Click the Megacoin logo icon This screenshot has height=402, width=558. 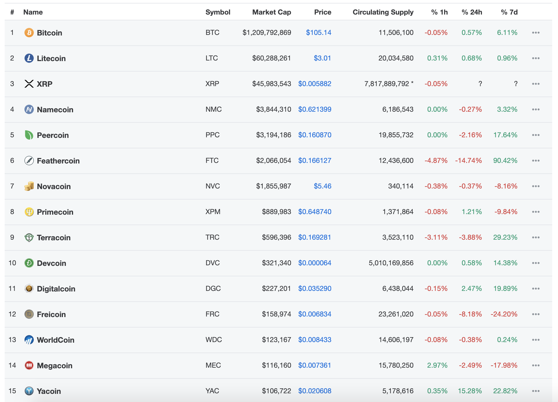pyautogui.click(x=29, y=365)
